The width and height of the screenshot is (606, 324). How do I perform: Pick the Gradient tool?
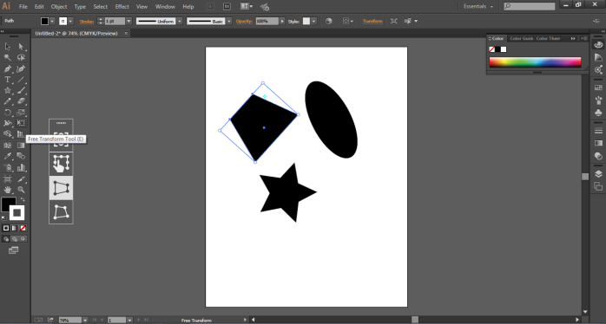(x=21, y=145)
